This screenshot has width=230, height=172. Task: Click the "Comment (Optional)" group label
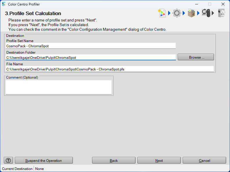pos(22,77)
